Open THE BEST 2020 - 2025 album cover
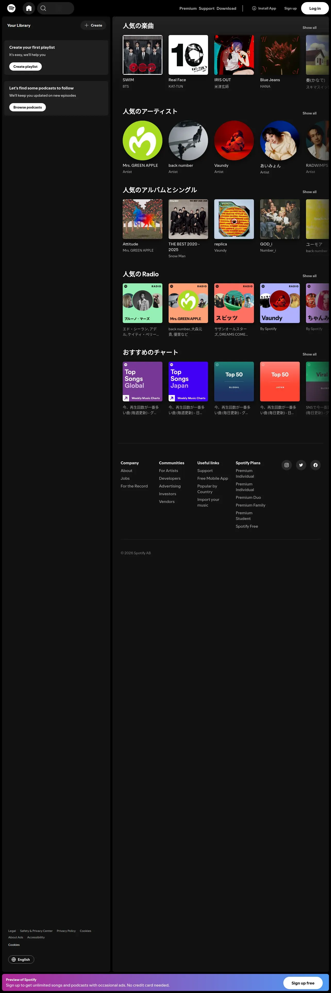This screenshot has width=331, height=993. (x=188, y=219)
